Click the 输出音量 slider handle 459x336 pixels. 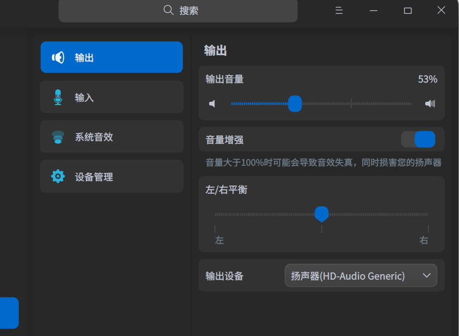tap(295, 103)
